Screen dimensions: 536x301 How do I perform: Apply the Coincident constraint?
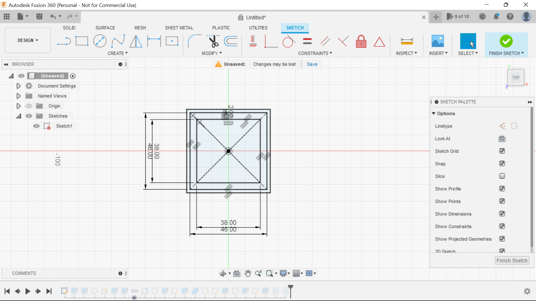coord(271,41)
